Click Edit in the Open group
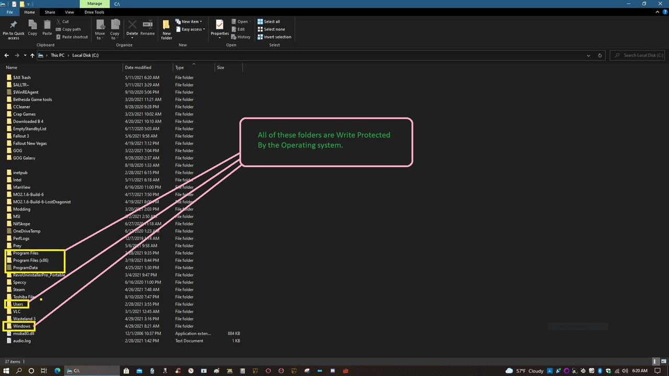 pos(238,29)
